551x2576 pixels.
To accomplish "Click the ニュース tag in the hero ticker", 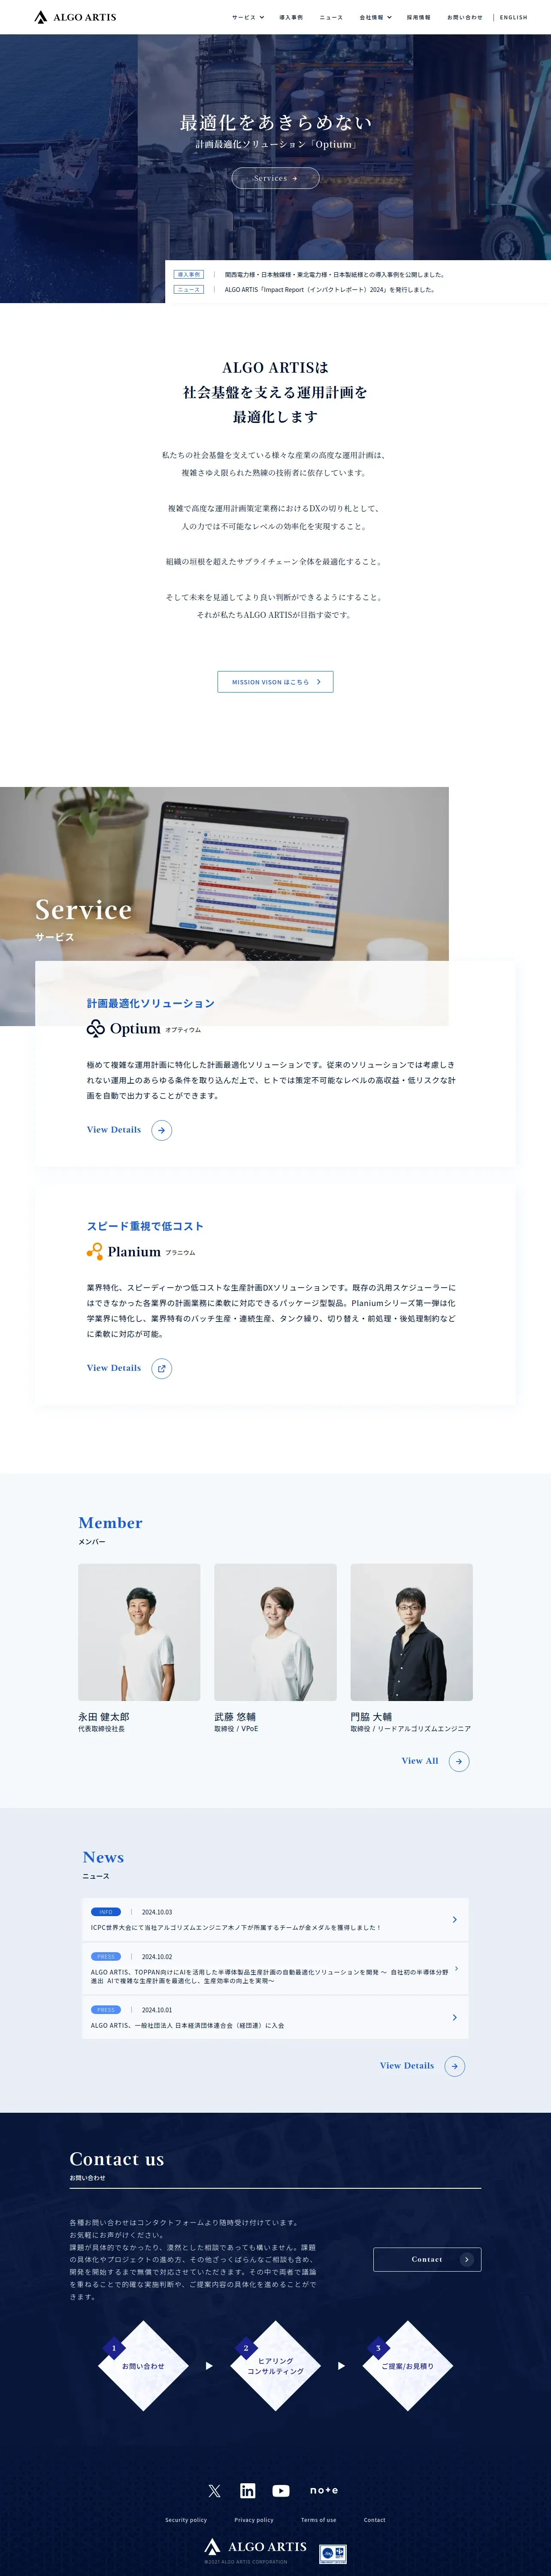I will pos(189,290).
